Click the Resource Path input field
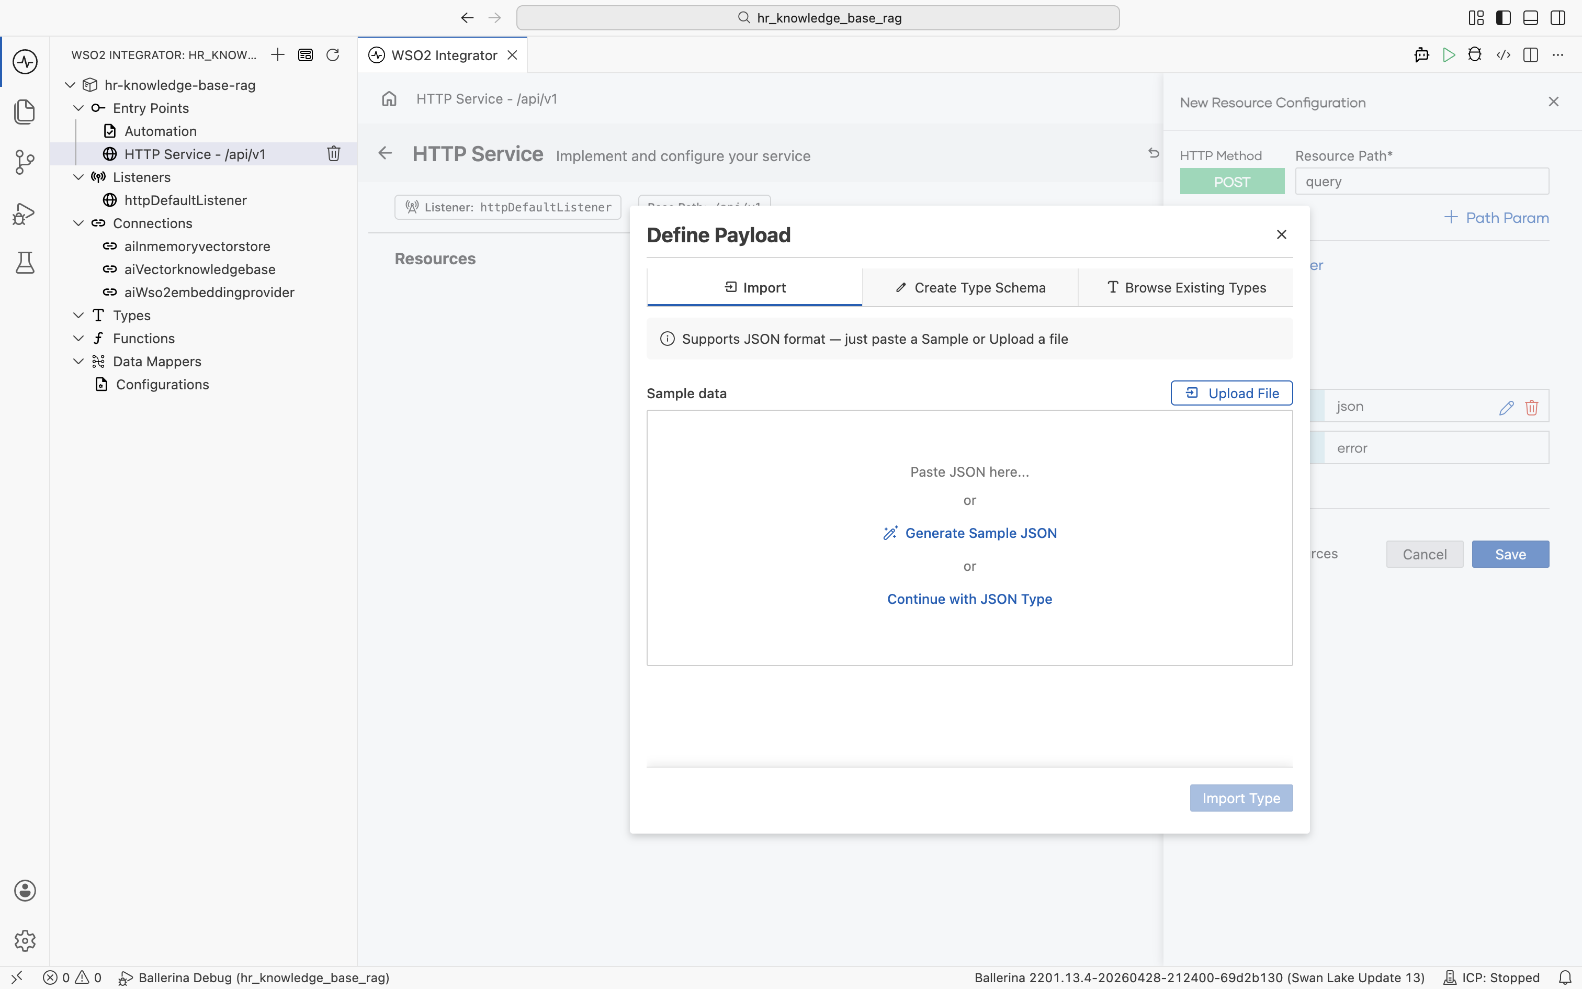 (1422, 181)
